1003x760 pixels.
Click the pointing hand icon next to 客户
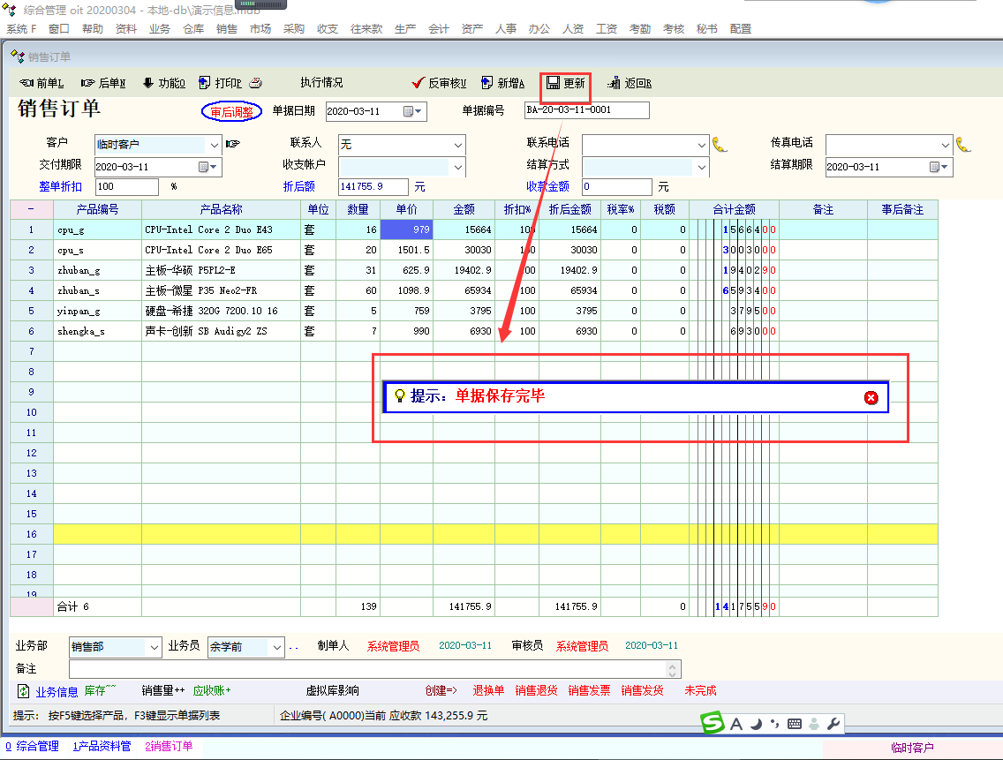(x=232, y=144)
